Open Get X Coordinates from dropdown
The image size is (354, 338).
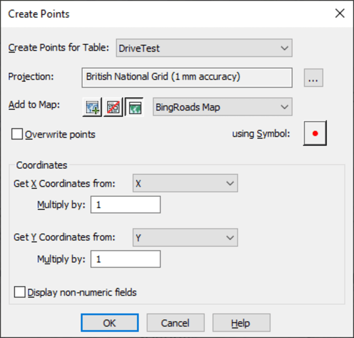point(185,183)
